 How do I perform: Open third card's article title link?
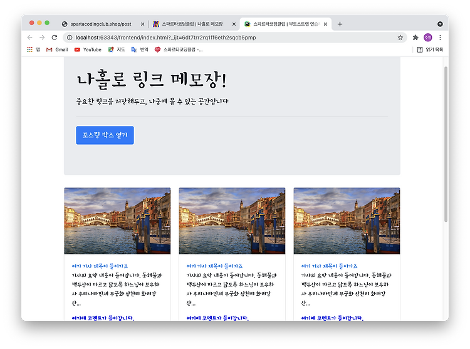[330, 266]
